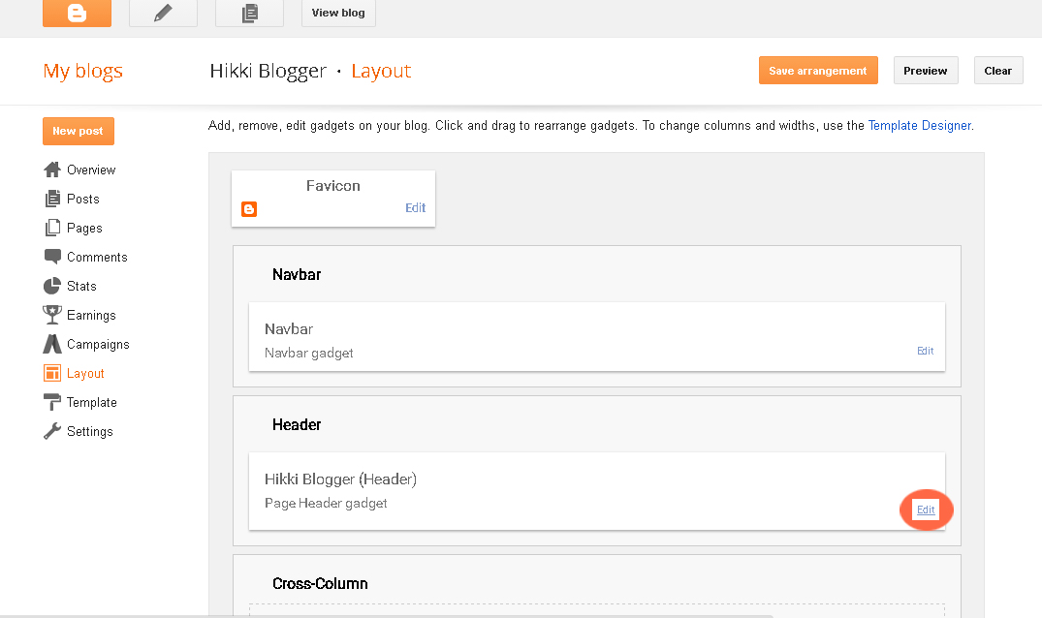This screenshot has height=618, width=1042.
Task: Clear layout changes
Action: tap(997, 70)
